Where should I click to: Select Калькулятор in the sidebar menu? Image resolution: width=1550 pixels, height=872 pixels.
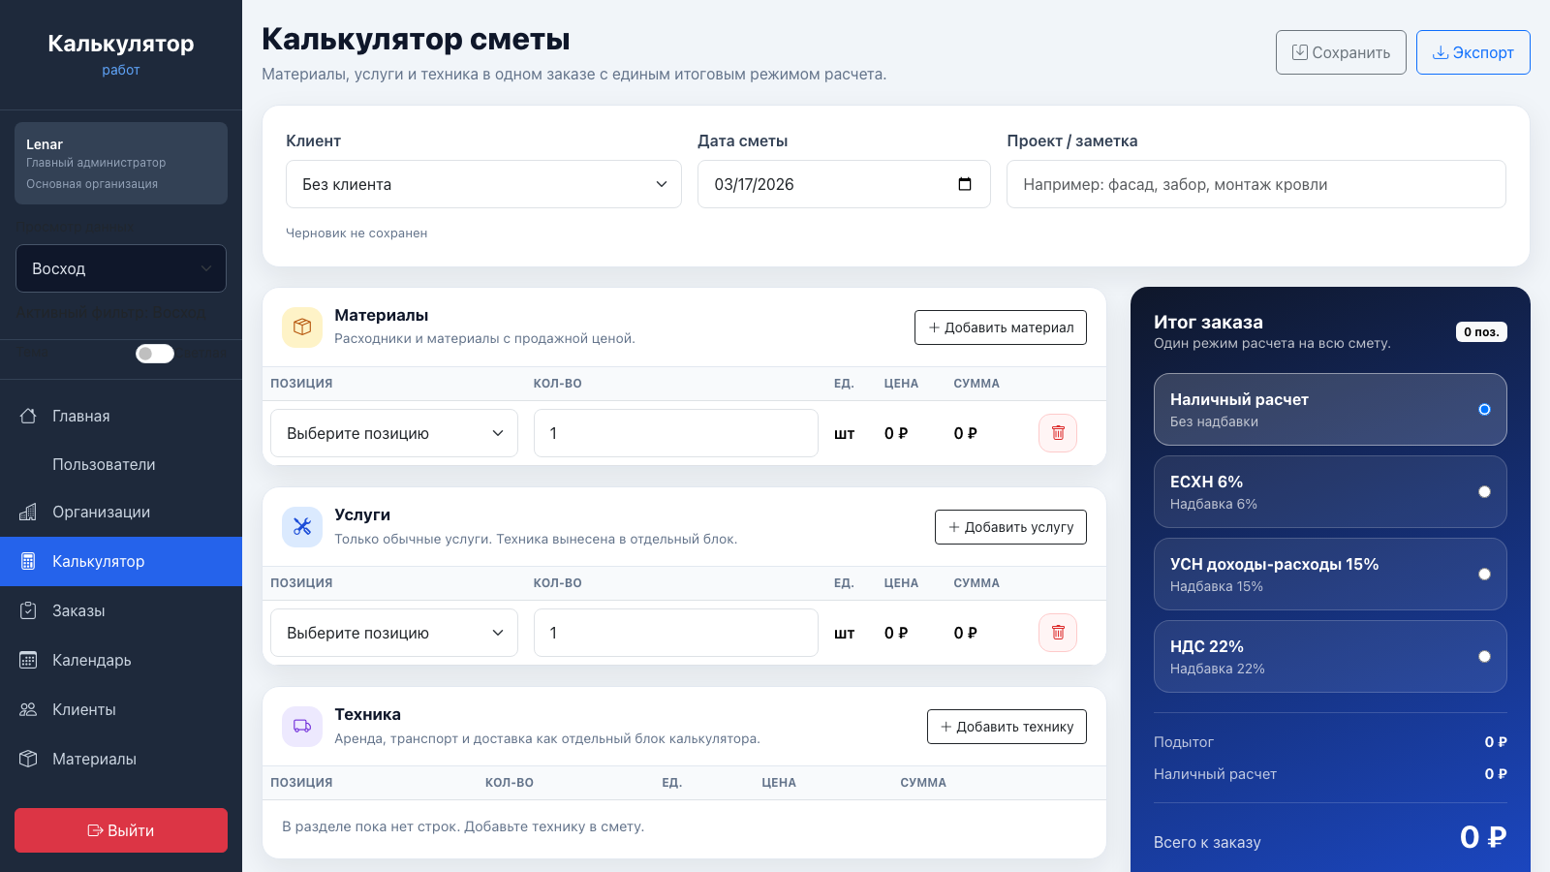(x=98, y=561)
